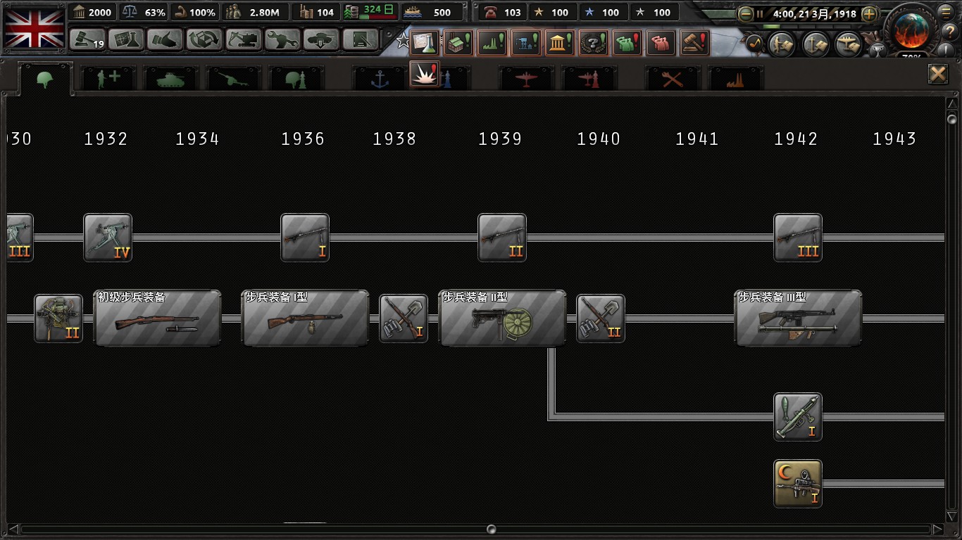Select the 1932 machine gun IV technology

[108, 238]
